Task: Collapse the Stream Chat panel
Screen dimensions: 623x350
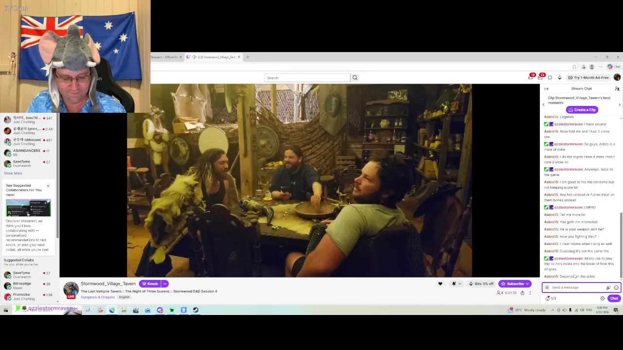Action: [546, 88]
